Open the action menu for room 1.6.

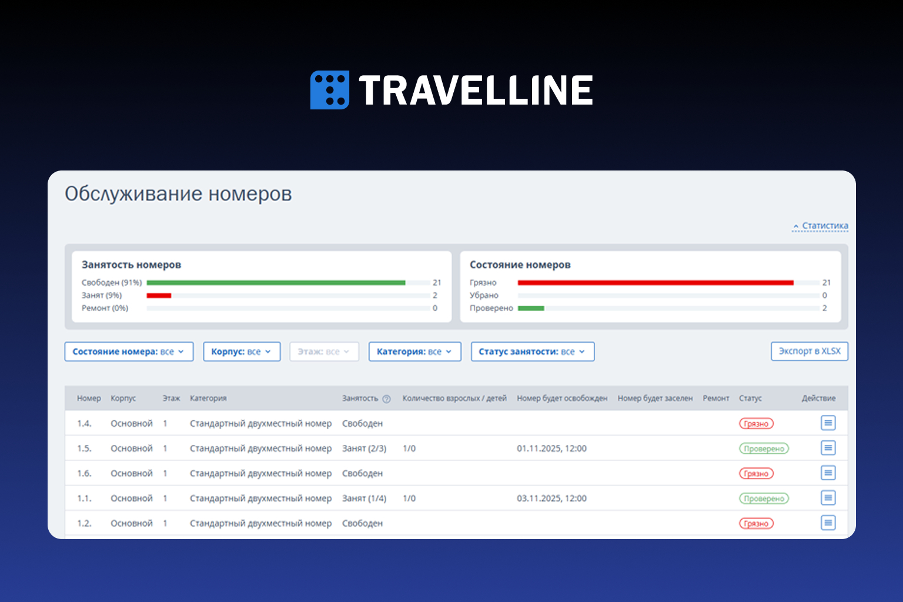tap(828, 473)
